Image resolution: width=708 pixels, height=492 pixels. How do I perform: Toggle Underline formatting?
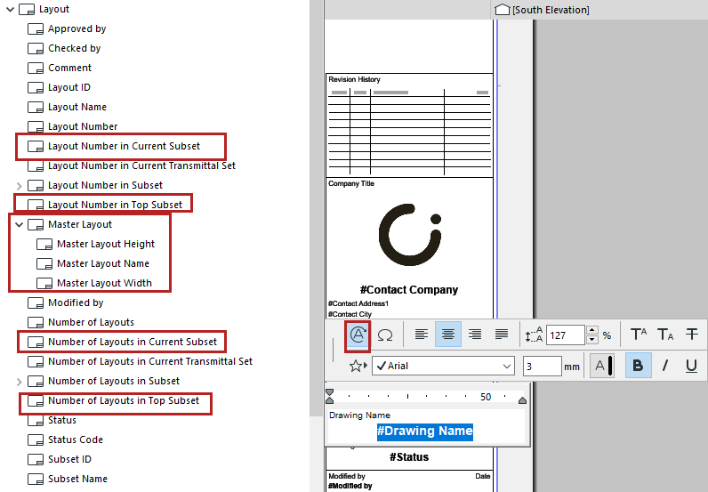tap(691, 366)
